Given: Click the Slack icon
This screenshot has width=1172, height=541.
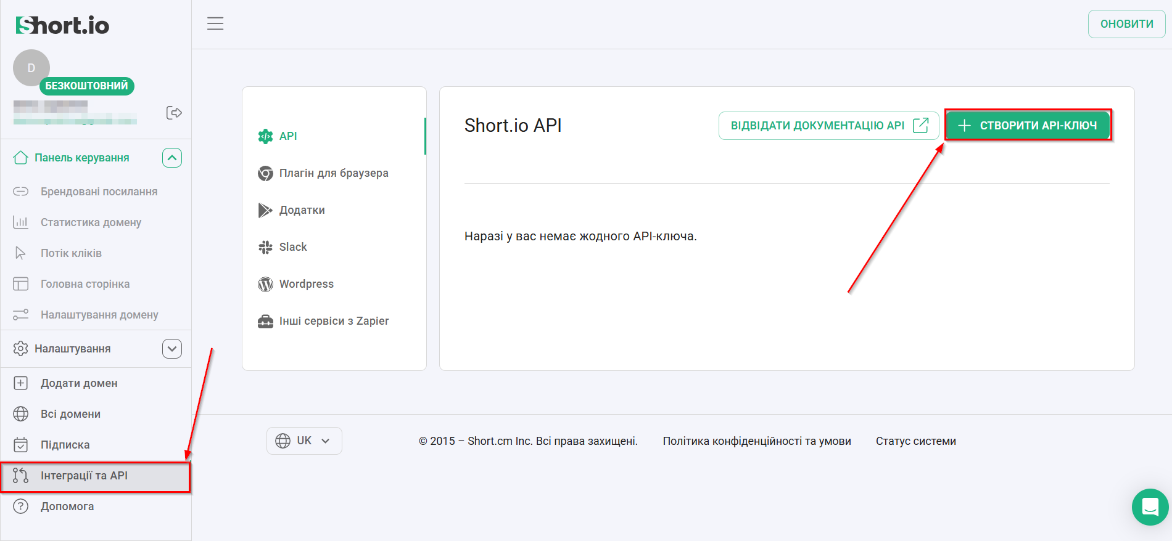Looking at the screenshot, I should (x=265, y=247).
